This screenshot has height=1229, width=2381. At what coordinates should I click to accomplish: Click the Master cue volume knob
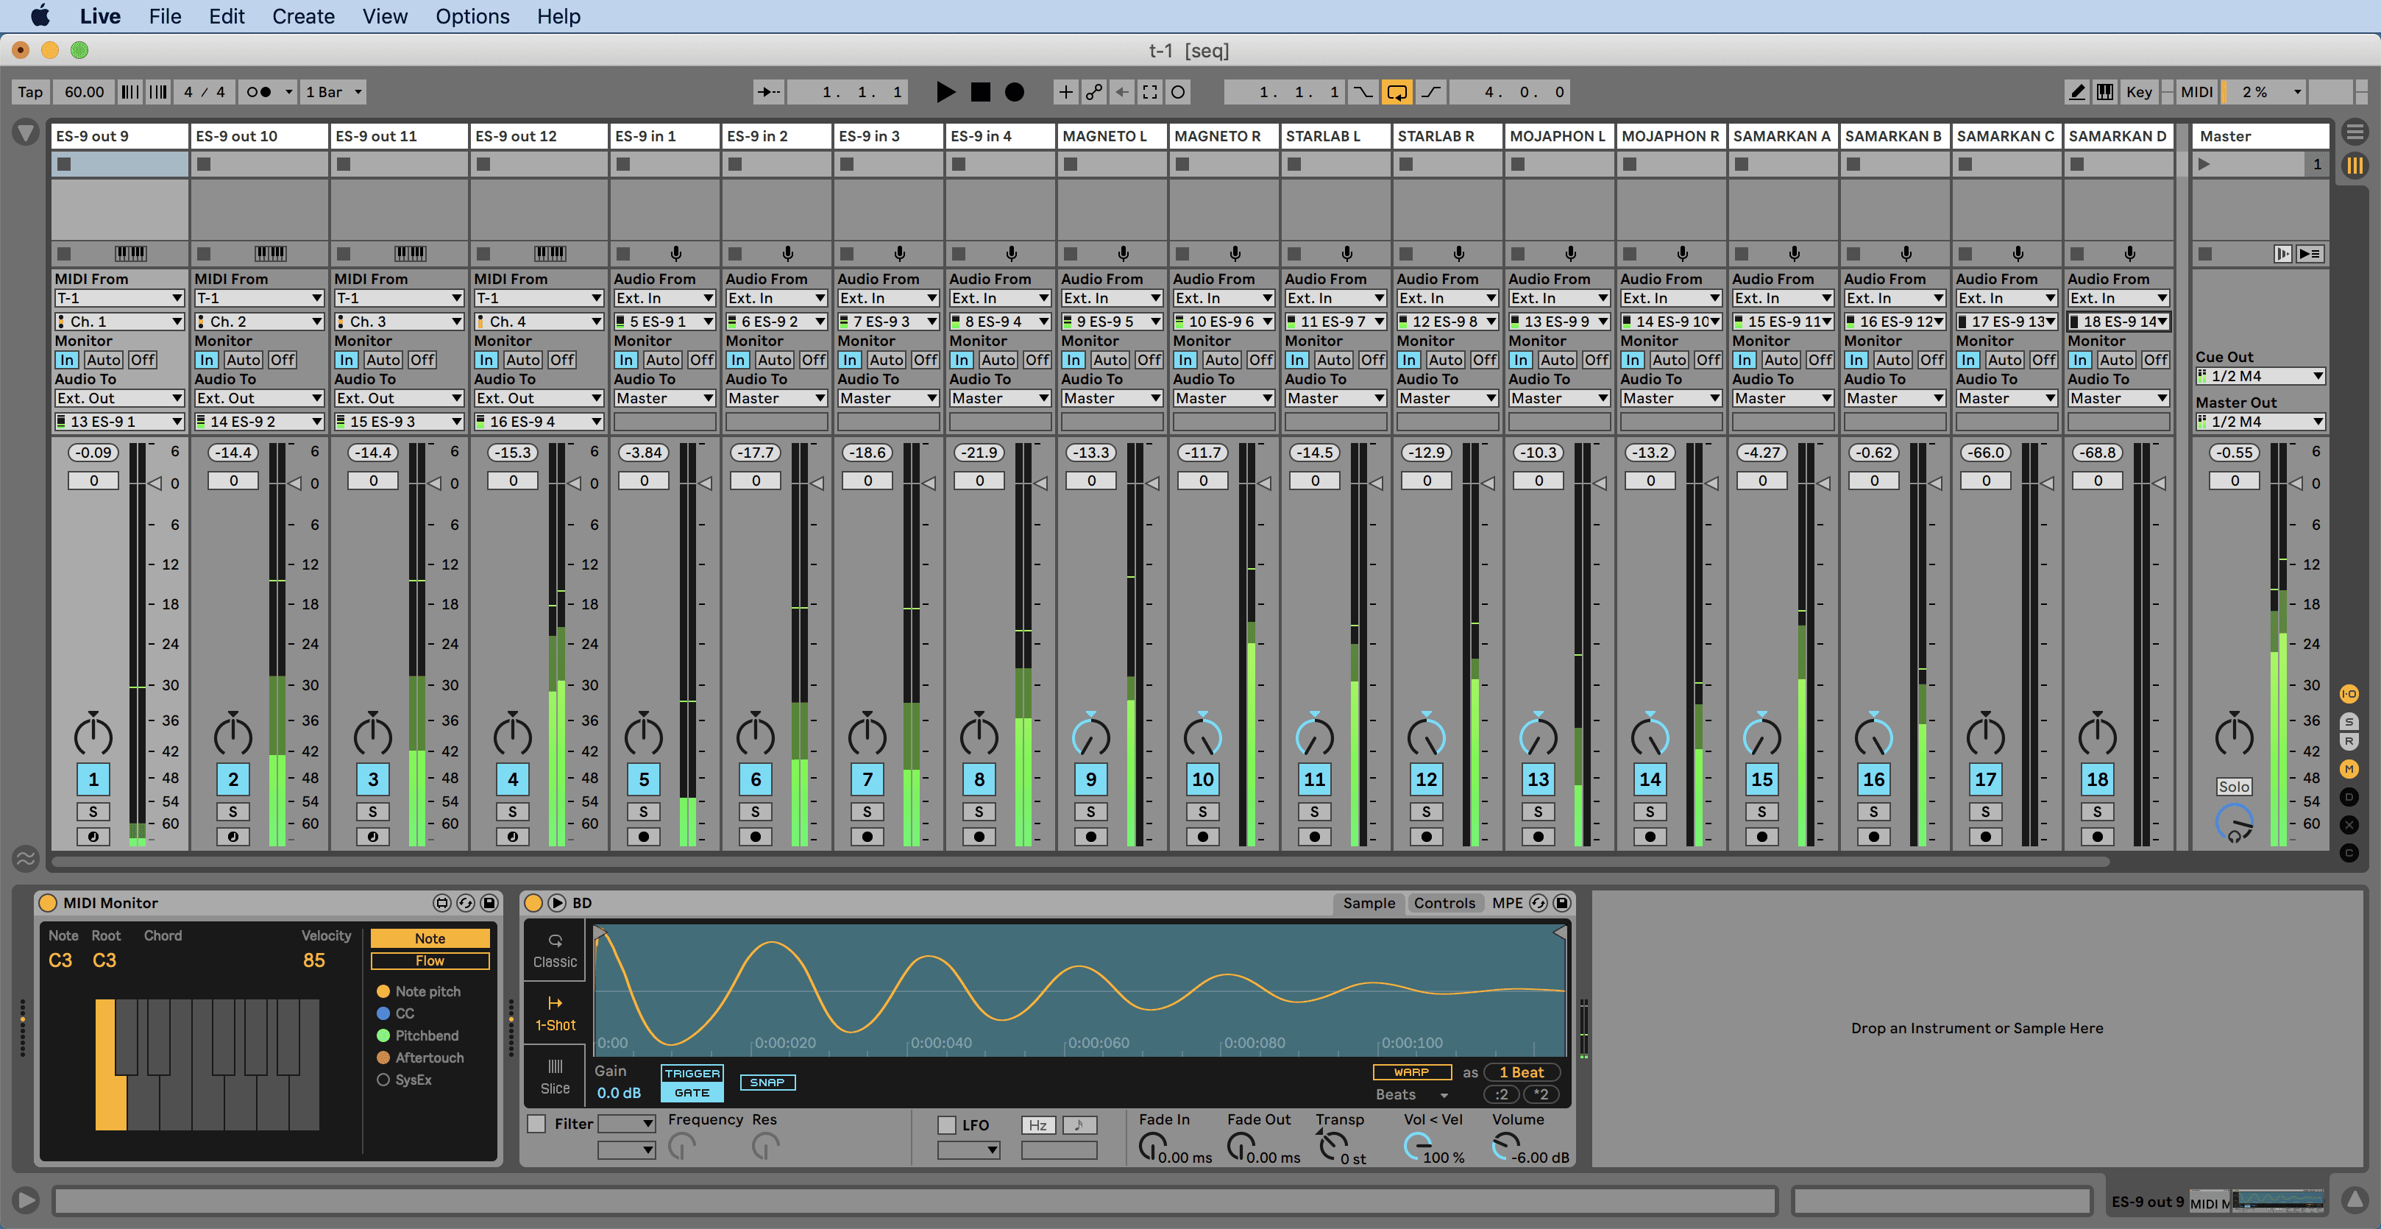[x=2233, y=823]
